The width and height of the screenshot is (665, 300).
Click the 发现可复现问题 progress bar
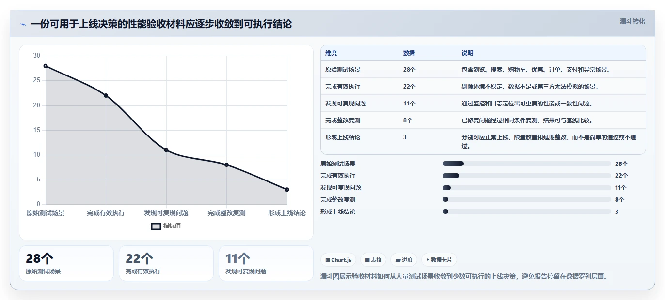(x=527, y=188)
